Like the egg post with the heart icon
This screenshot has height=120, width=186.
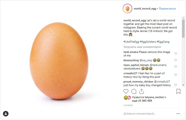pos(126,91)
